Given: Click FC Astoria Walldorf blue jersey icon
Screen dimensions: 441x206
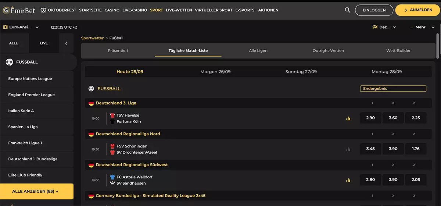Looking at the screenshot, I should (x=112, y=177).
